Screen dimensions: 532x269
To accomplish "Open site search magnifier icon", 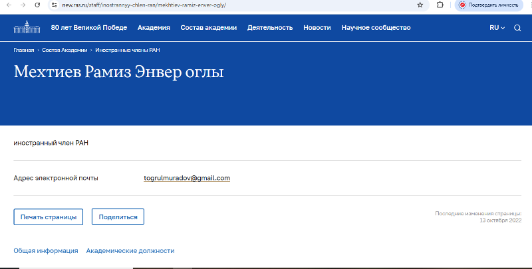I will pos(517,28).
